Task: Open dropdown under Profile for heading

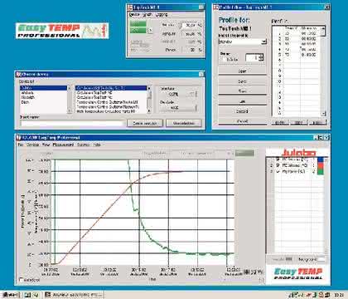Action: (264, 42)
